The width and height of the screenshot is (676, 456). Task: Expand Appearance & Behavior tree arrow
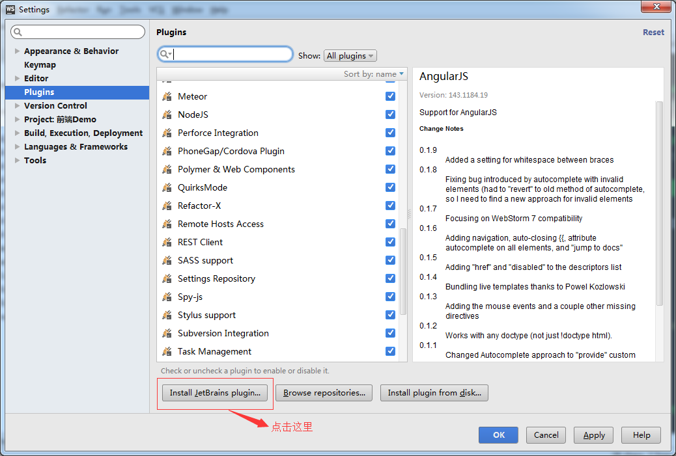pyautogui.click(x=17, y=51)
